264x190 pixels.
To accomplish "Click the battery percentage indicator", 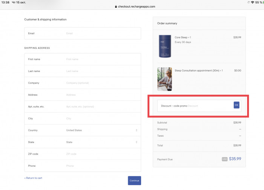I will 259,2.
